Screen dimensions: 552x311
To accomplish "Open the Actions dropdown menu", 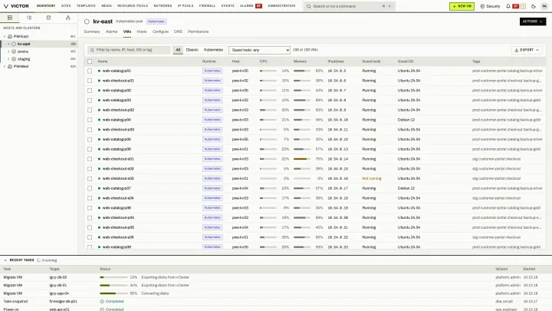I will coord(533,22).
